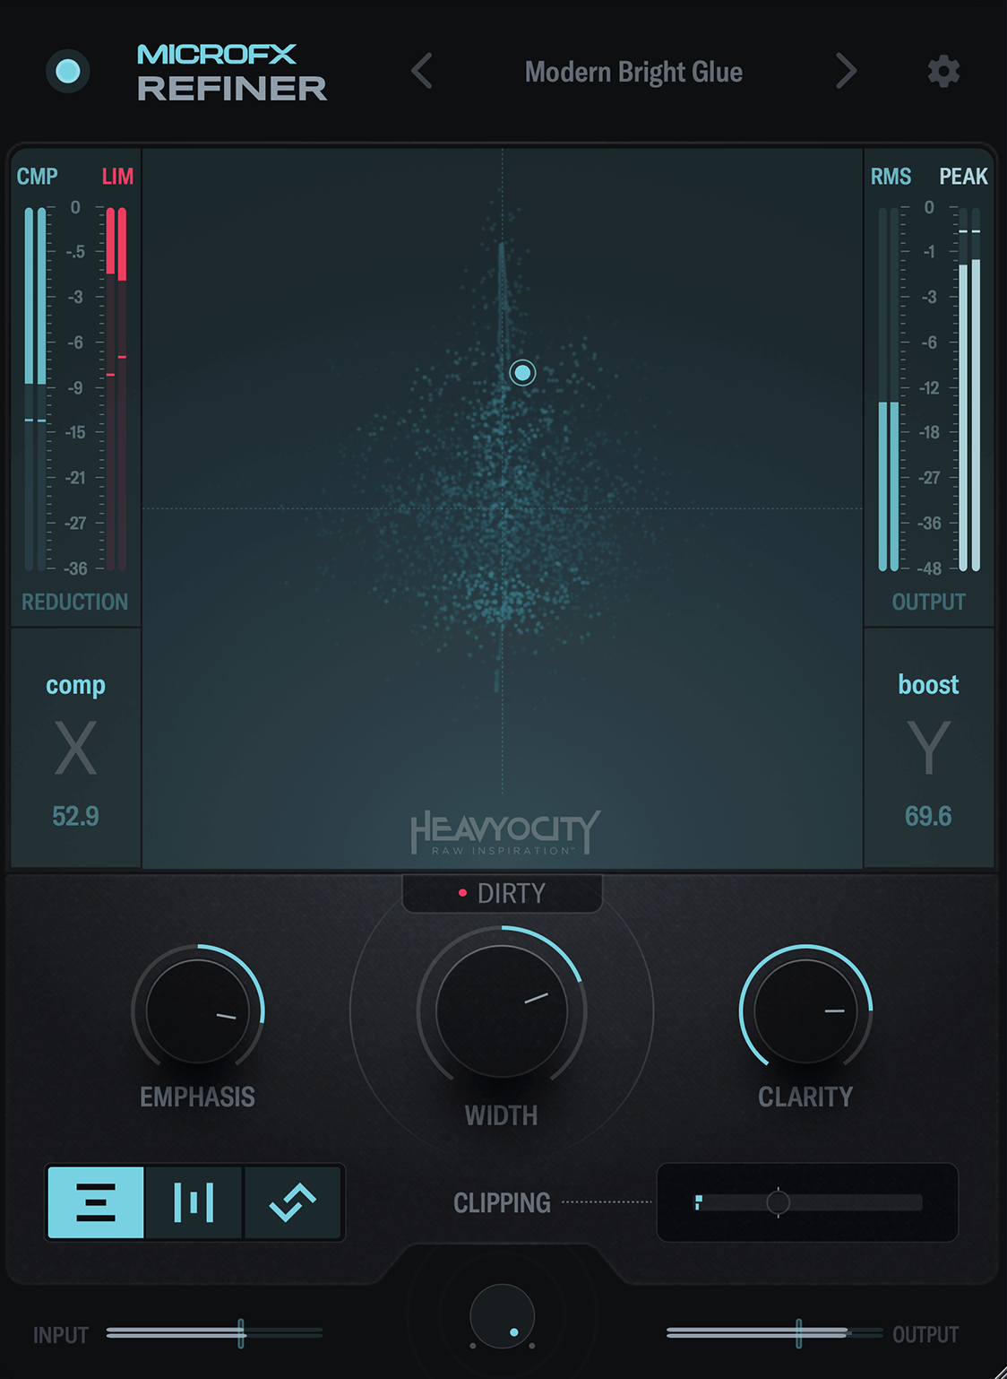This screenshot has height=1379, width=1007.
Task: Click the MicroFX Refiner logo
Action: (x=231, y=73)
